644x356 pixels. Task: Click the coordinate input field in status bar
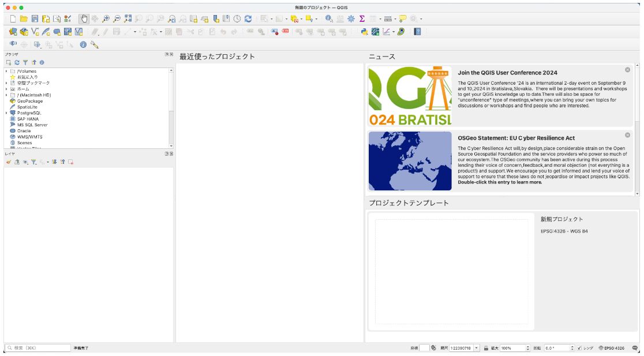(424, 348)
